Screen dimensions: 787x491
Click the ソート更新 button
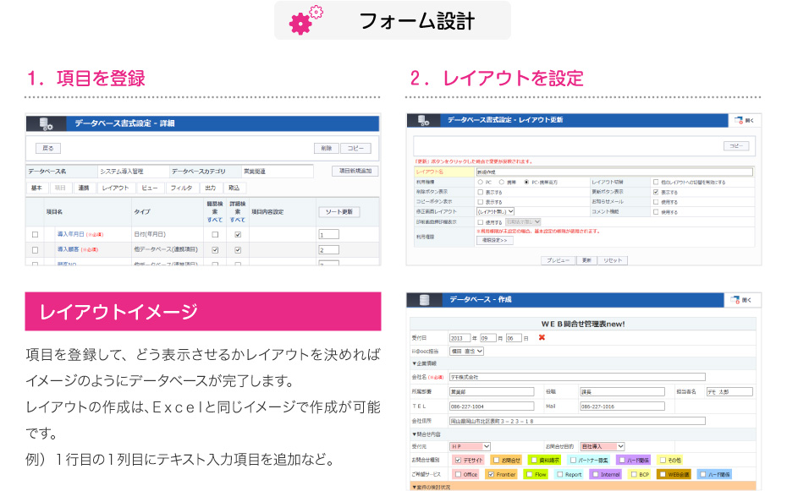pyautogui.click(x=341, y=211)
